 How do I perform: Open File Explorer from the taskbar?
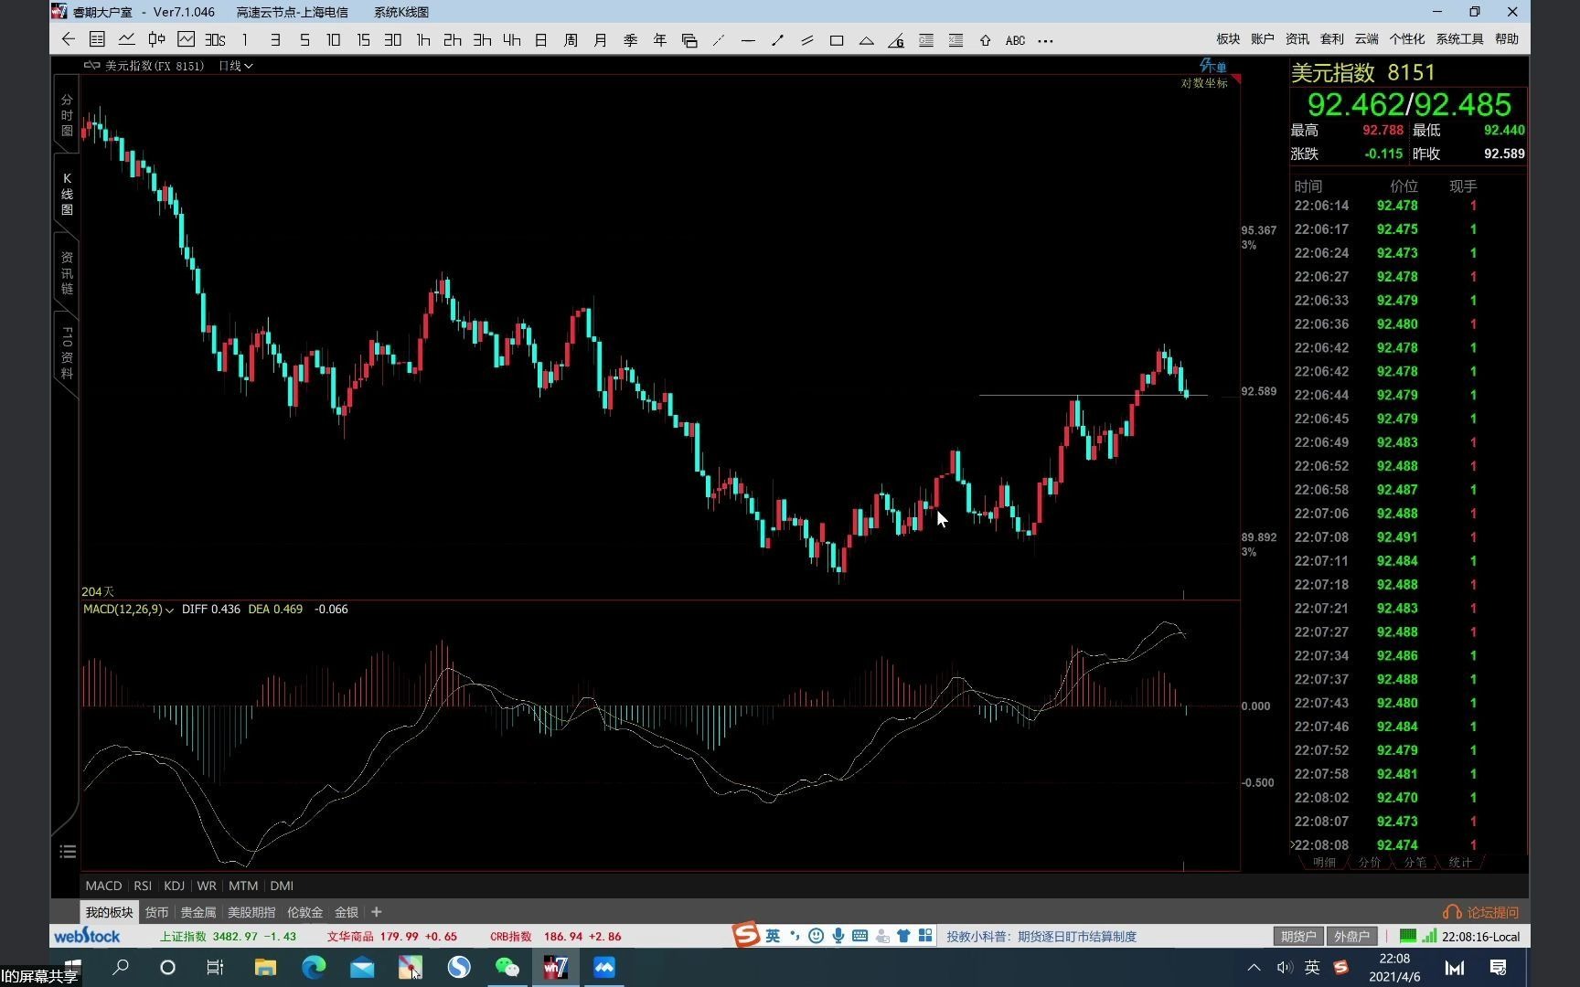coord(265,967)
